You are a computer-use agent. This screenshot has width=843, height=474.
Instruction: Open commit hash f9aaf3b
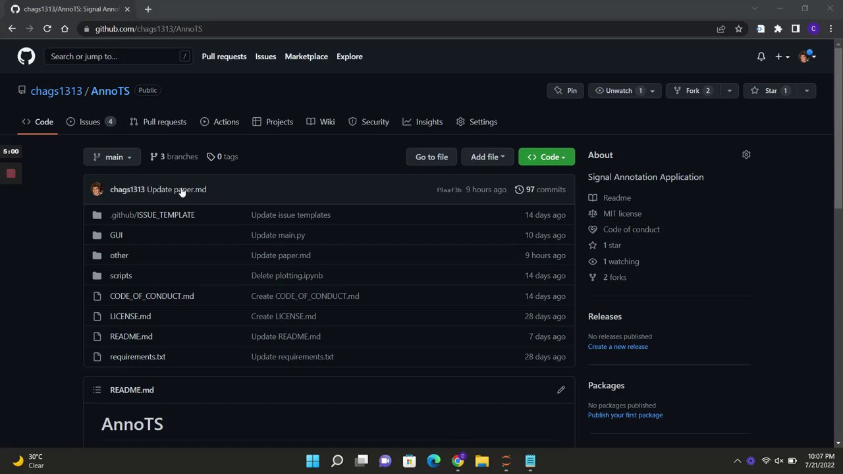449,190
